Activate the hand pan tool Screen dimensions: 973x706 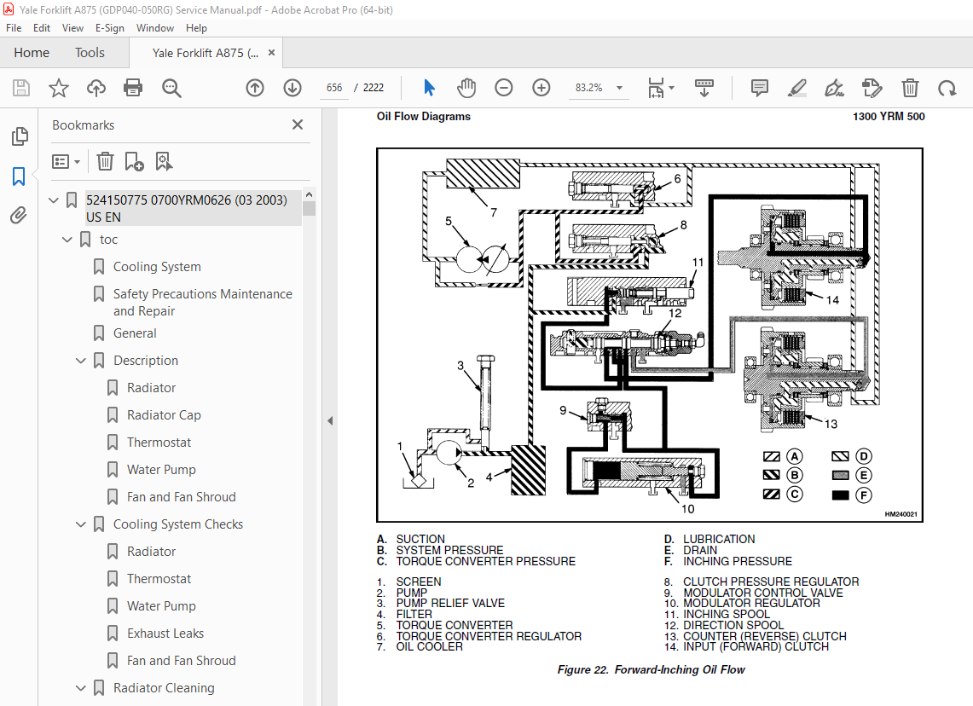click(x=466, y=88)
